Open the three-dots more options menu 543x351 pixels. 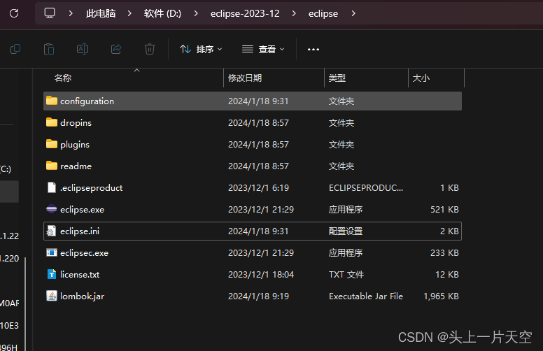click(x=313, y=50)
